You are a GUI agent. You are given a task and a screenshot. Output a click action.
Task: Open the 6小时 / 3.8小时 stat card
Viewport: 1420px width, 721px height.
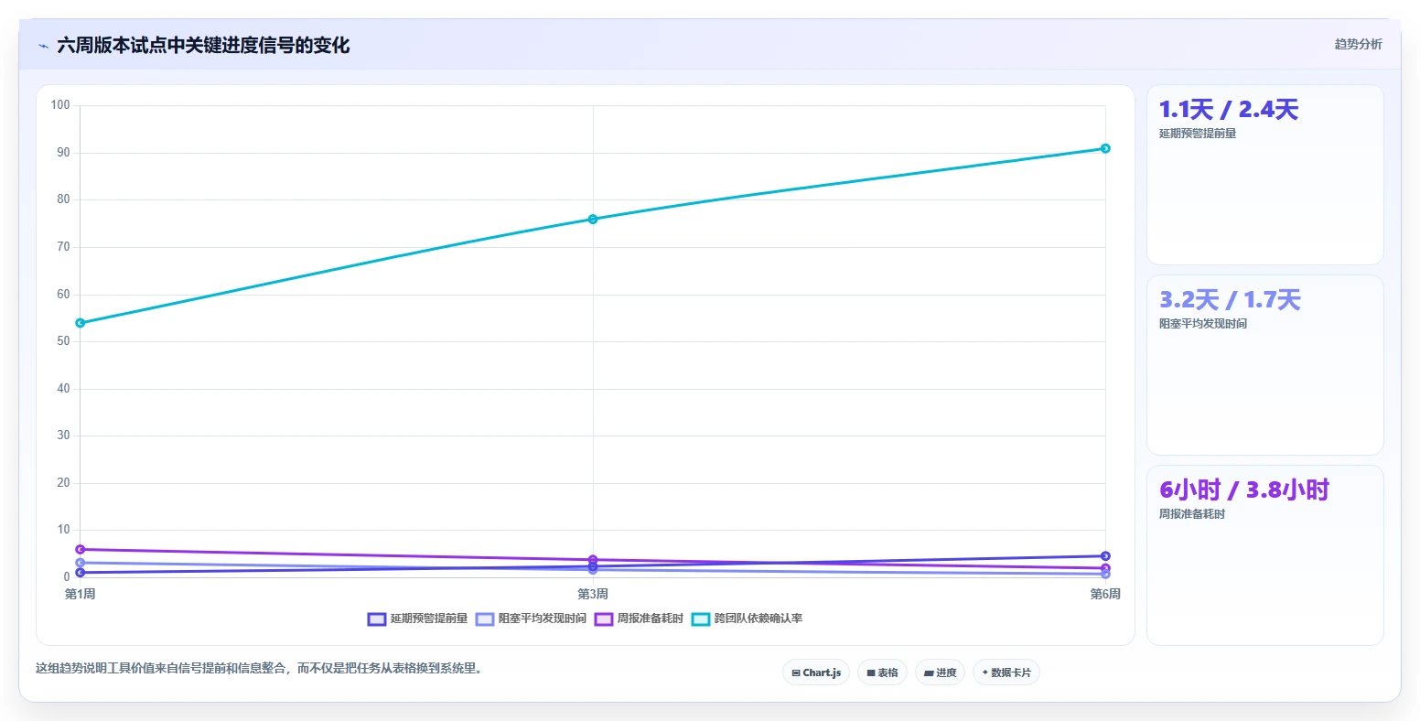point(1264,555)
